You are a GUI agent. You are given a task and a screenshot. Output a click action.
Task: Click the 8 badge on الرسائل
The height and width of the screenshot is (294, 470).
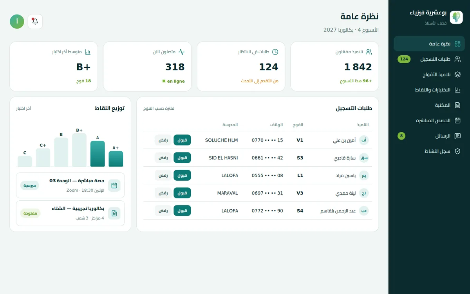(401, 136)
